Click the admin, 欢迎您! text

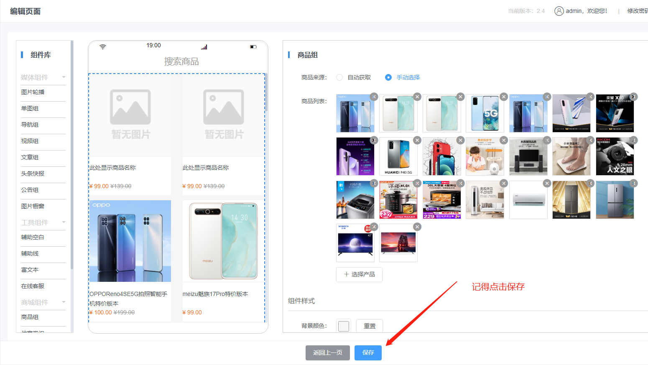587,11
